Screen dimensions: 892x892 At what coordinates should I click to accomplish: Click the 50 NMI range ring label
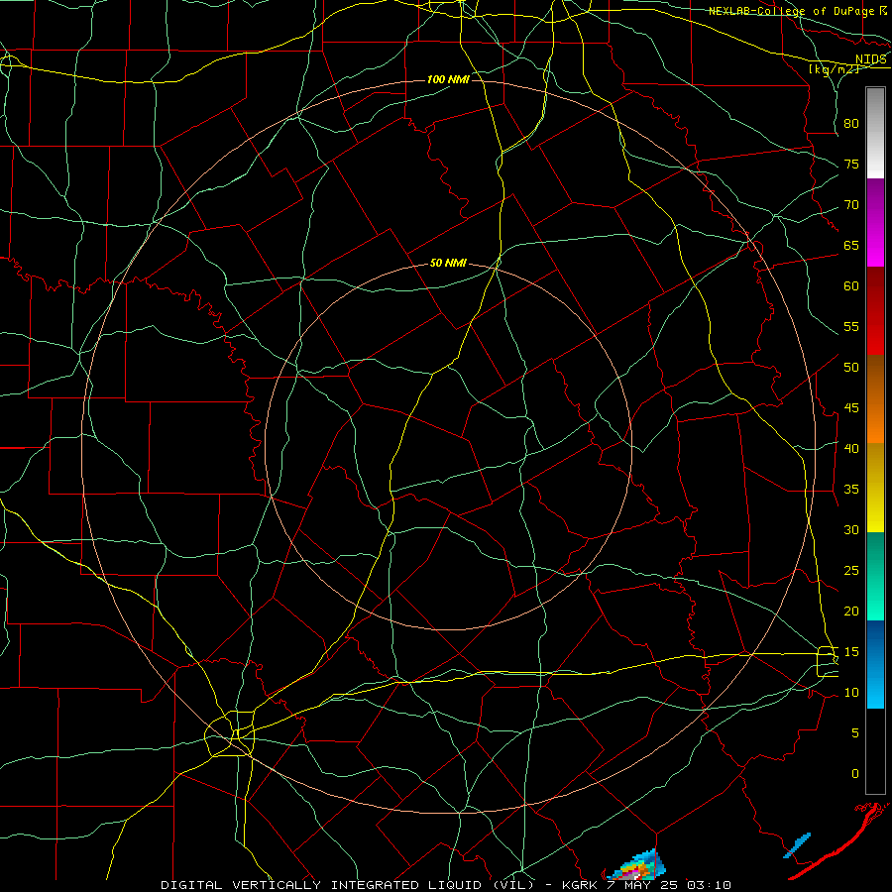coord(448,263)
